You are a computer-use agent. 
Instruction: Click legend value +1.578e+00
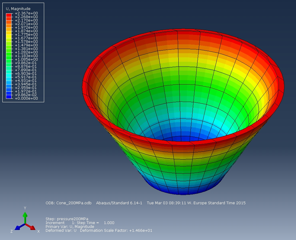pos(26,42)
